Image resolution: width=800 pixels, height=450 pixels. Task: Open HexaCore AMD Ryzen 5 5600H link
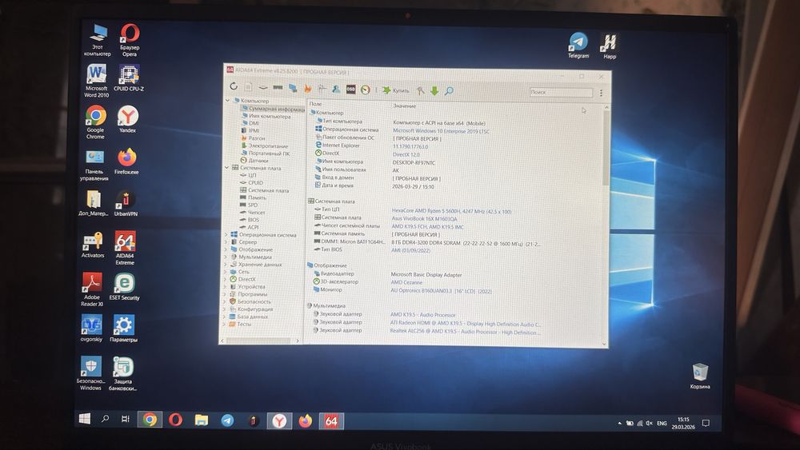[x=451, y=211]
